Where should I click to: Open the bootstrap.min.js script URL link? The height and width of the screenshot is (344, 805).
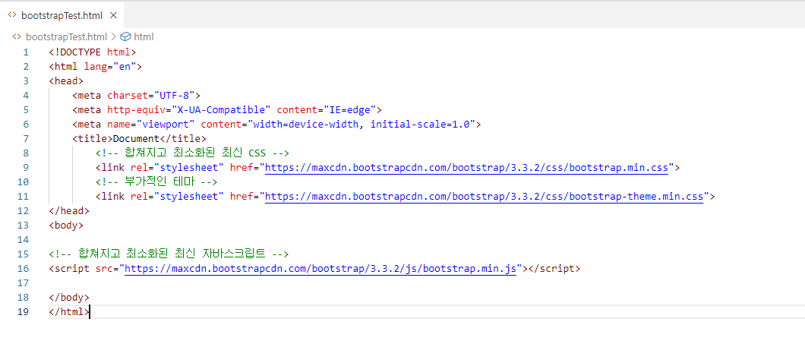click(320, 268)
